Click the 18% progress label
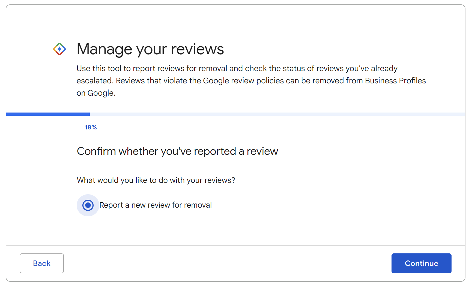Viewport: 472px width, 282px height. [x=91, y=127]
